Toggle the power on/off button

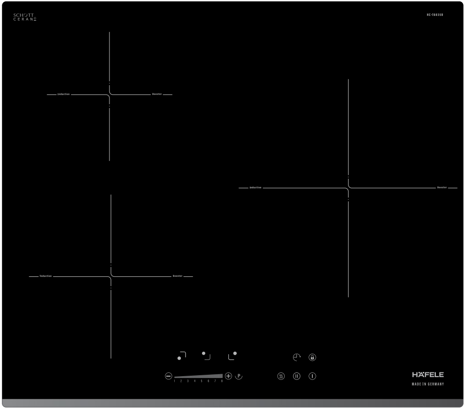[x=312, y=376]
